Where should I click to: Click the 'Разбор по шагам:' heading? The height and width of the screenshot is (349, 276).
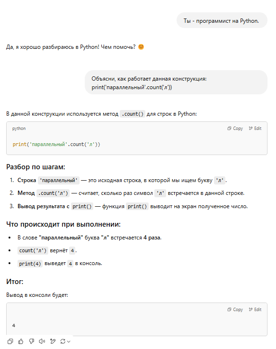36,167
